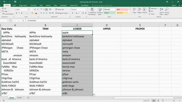The image size is (182, 102).
Task: Decrease font size with the small A
Action: (38, 9)
